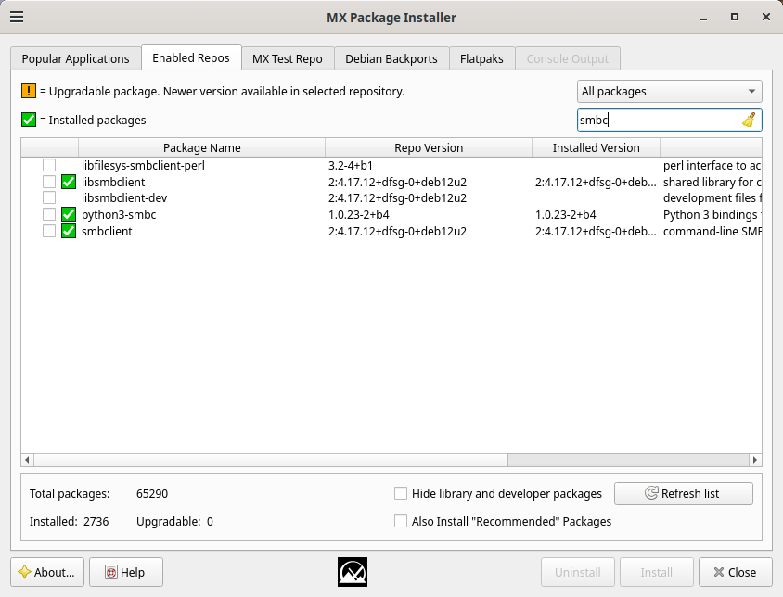Enable Also Install Recommended Packages option

pyautogui.click(x=401, y=521)
